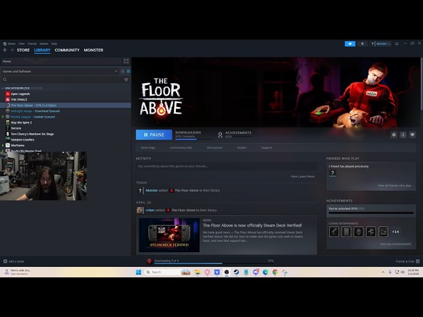The width and height of the screenshot is (423, 317).
Task: Open the Discussions link
Action: pos(214,148)
